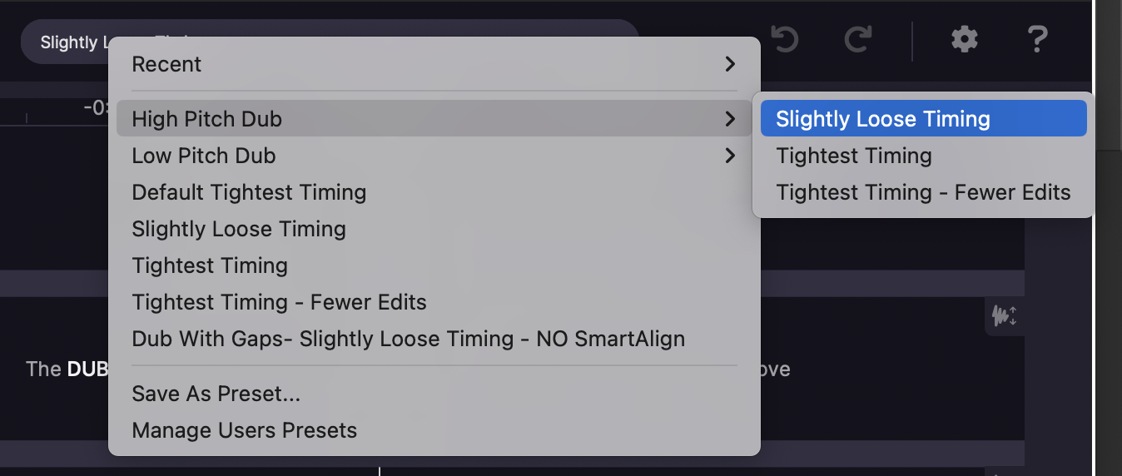This screenshot has height=476, width=1122.
Task: Select Slightly Loose Timing in High Pitch submenu
Action: [882, 119]
